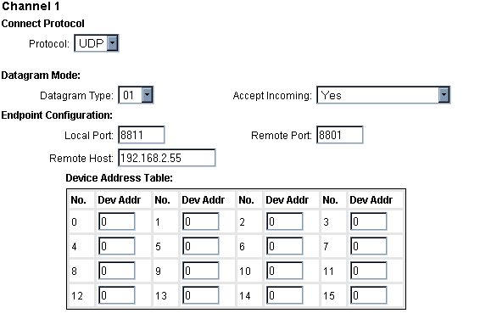Image resolution: width=480 pixels, height=319 pixels.
Task: Click Dev Addr field for No. 11
Action: point(369,271)
